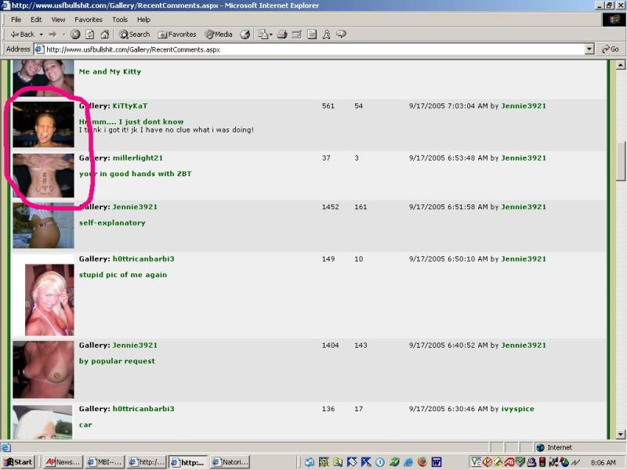Click the Back navigation button
627x470 pixels.
(x=22, y=34)
